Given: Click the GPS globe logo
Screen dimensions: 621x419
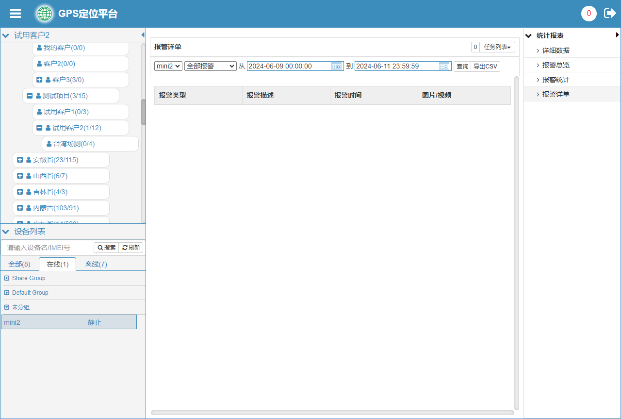Looking at the screenshot, I should (x=45, y=14).
